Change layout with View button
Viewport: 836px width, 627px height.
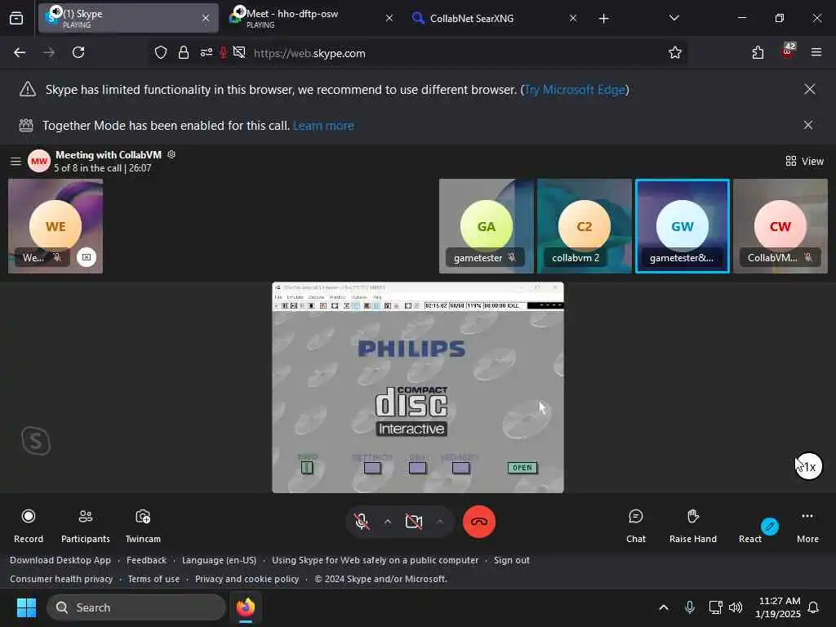[x=804, y=161]
